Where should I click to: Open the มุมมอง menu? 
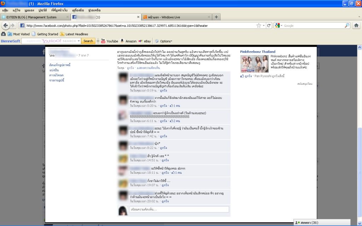tap(29, 10)
